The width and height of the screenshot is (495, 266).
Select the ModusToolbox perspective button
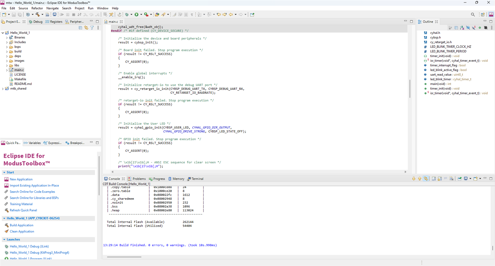[491, 14]
